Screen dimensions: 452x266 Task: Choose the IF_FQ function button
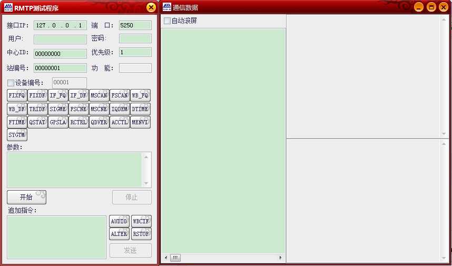click(x=58, y=95)
